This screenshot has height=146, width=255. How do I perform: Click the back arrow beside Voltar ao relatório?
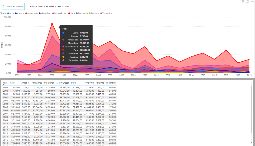(x=4, y=6)
